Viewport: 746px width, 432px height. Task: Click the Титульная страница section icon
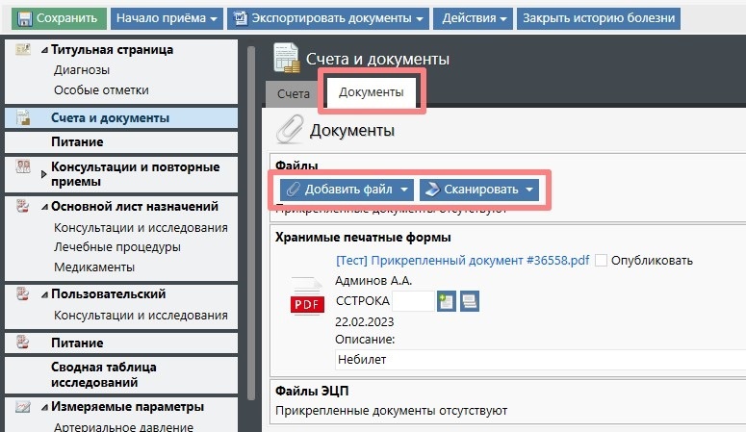(24, 50)
